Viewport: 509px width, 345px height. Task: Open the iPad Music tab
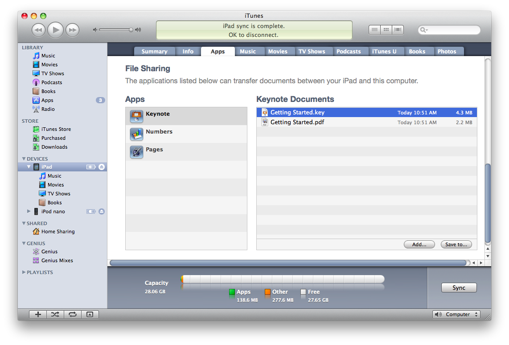tap(248, 52)
